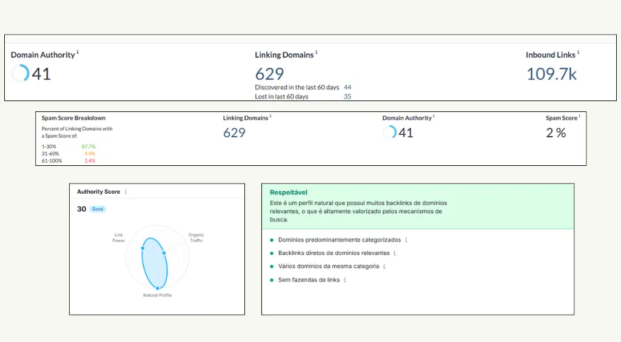Click the Domain Authority 41 progress ring

(20, 73)
